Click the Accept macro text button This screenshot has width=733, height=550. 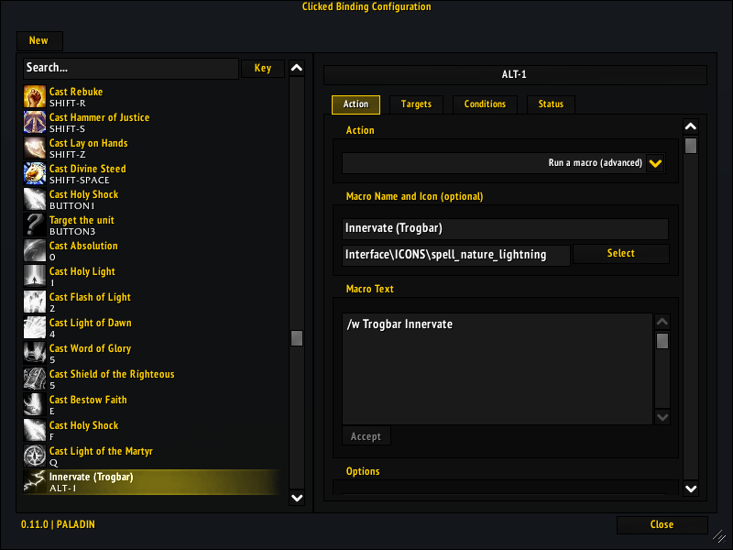[x=366, y=436]
